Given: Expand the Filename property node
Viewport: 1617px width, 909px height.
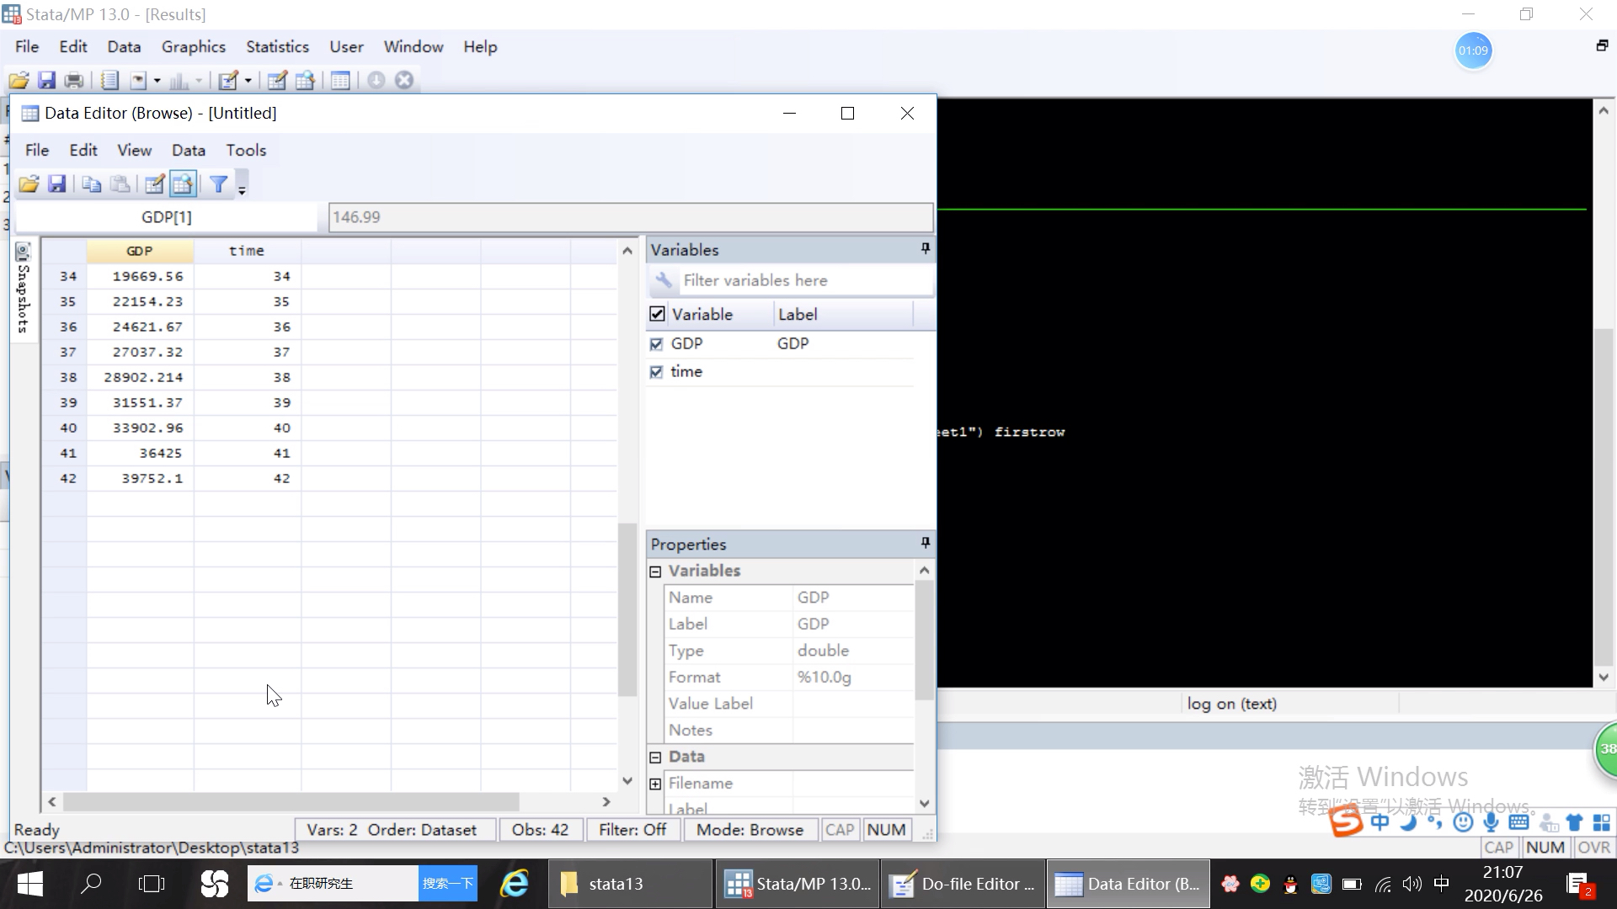Looking at the screenshot, I should click(655, 784).
